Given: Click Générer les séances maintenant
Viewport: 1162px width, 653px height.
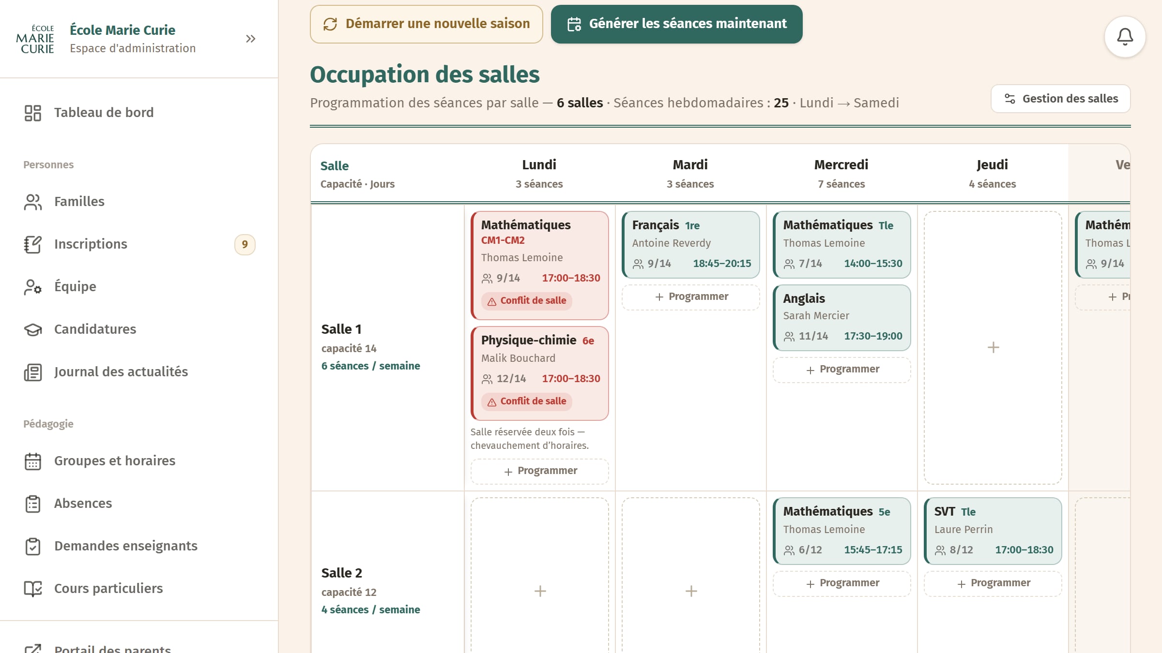Looking at the screenshot, I should [x=676, y=24].
